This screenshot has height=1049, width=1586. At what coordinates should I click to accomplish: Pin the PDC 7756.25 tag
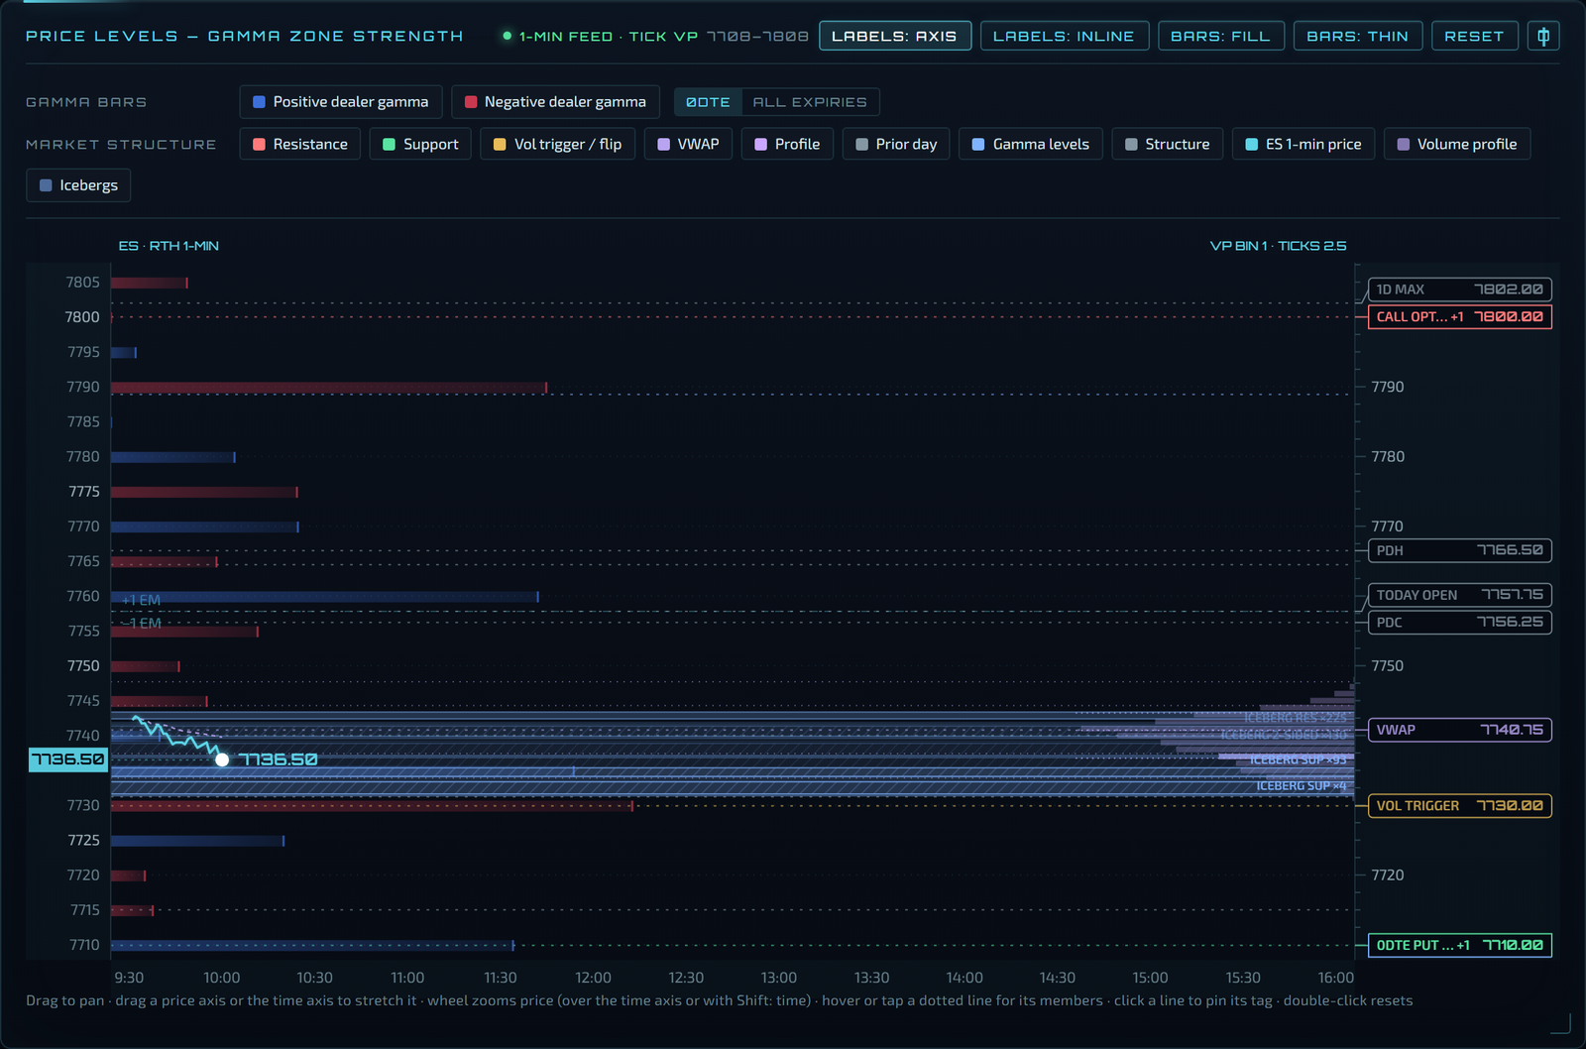pyautogui.click(x=1459, y=623)
